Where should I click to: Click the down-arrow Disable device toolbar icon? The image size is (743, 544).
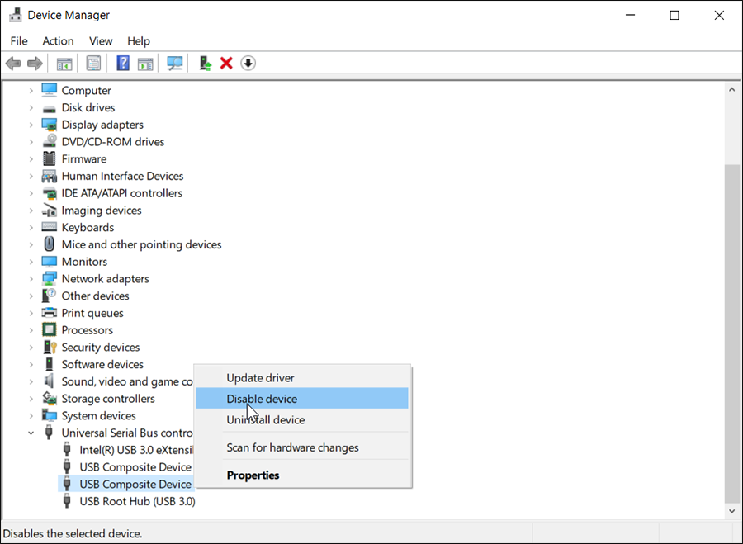tap(248, 63)
